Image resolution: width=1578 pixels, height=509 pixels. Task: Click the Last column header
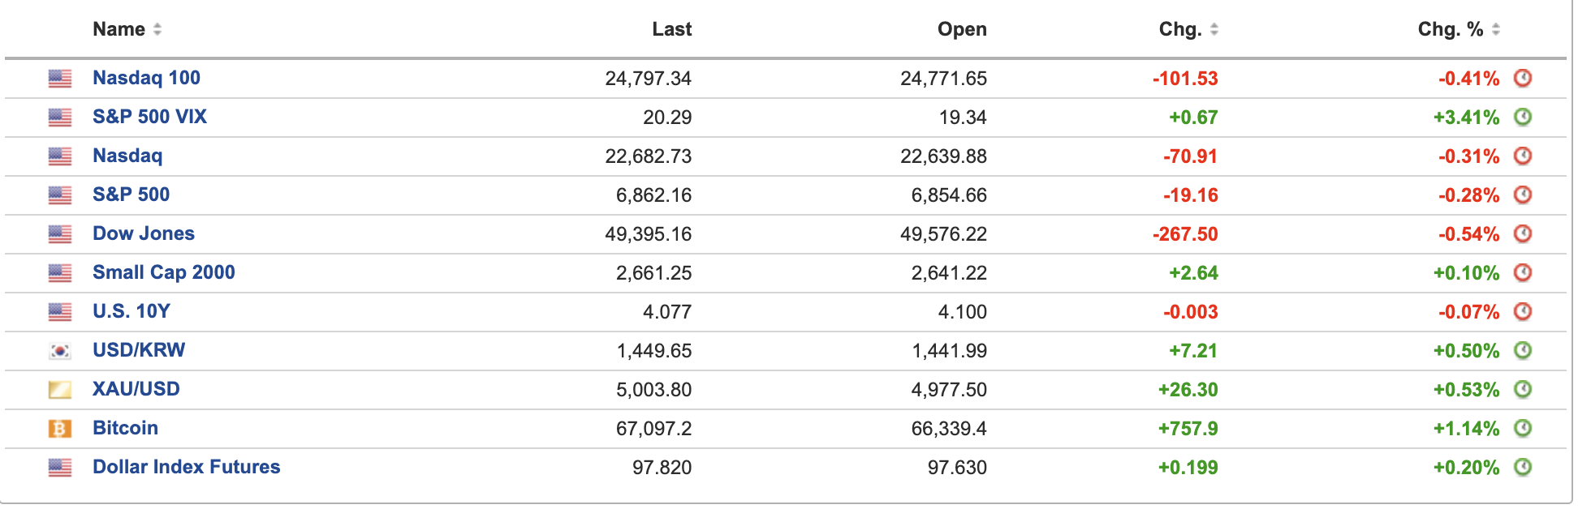coord(671,30)
